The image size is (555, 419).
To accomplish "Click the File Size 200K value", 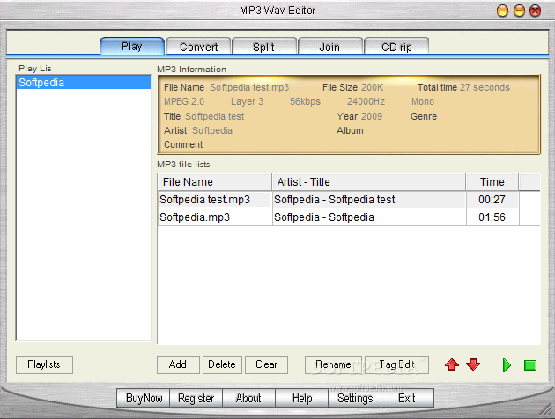I will tap(373, 87).
